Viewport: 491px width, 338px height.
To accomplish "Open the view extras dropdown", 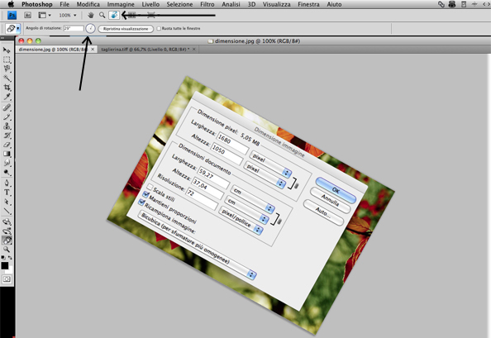I will (45, 15).
